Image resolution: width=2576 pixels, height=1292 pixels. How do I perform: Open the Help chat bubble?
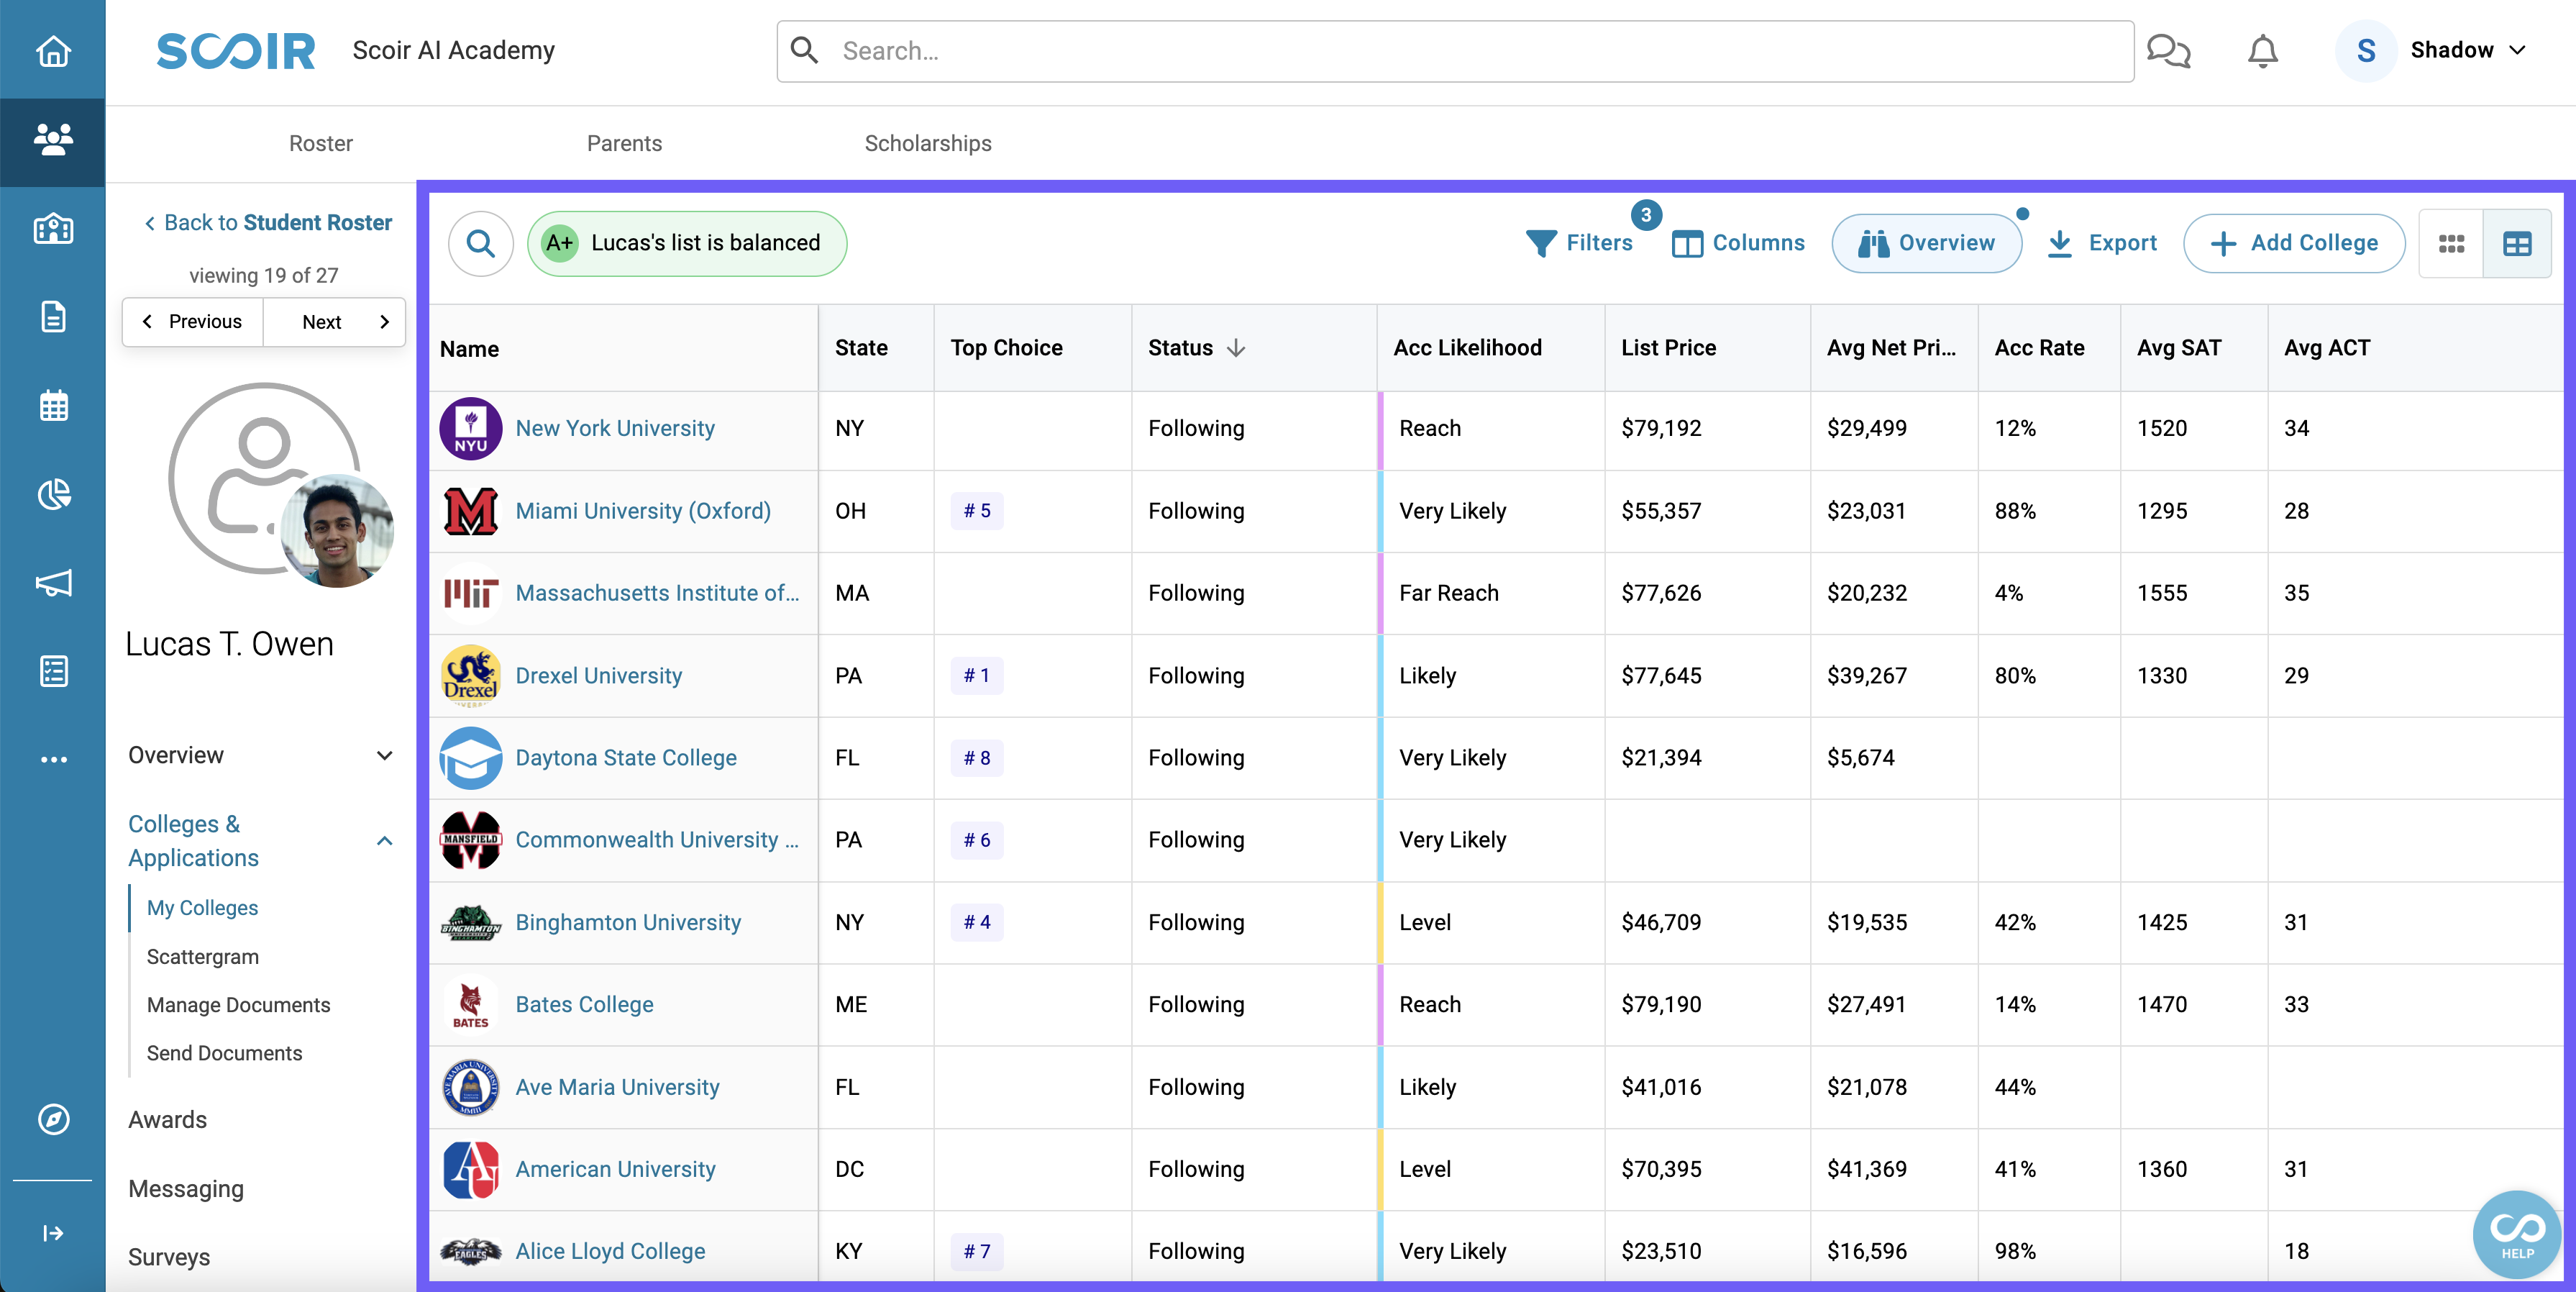click(x=2517, y=1234)
